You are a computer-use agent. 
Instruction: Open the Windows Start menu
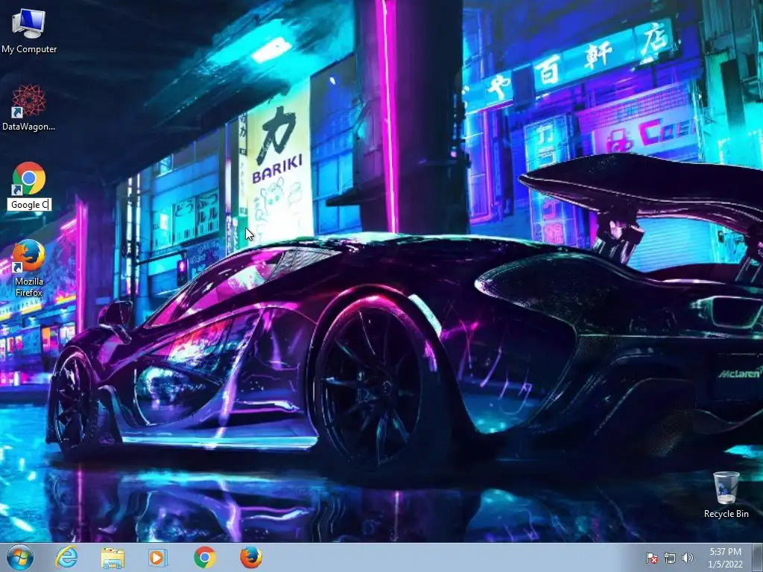coord(19,557)
